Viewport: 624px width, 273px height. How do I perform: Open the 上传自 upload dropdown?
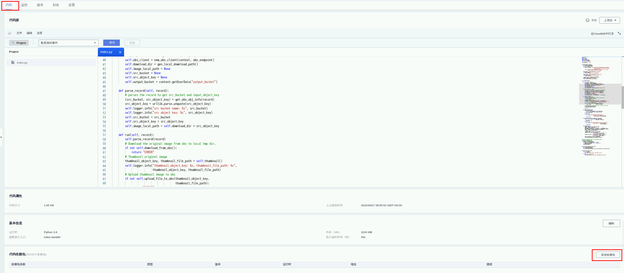click(610, 20)
